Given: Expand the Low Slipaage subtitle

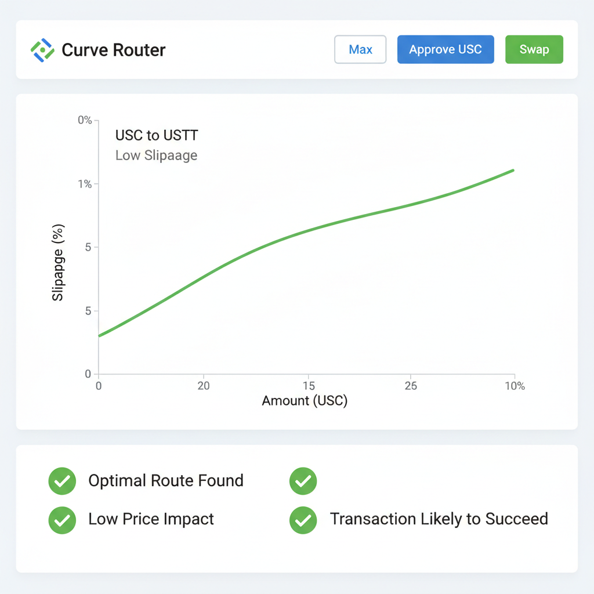Looking at the screenshot, I should pos(156,155).
